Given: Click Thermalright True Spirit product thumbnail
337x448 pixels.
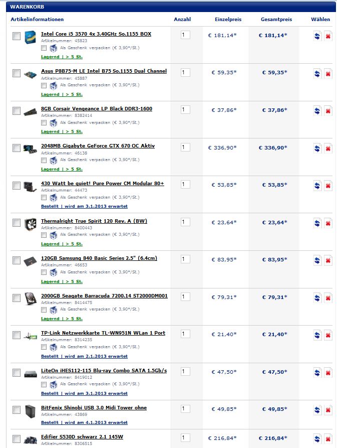Looking at the screenshot, I should click(x=30, y=224).
